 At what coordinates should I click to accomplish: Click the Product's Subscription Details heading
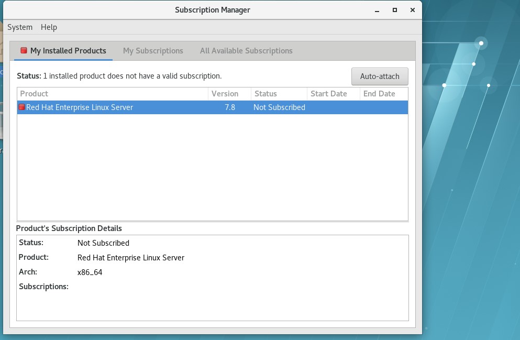click(x=69, y=228)
